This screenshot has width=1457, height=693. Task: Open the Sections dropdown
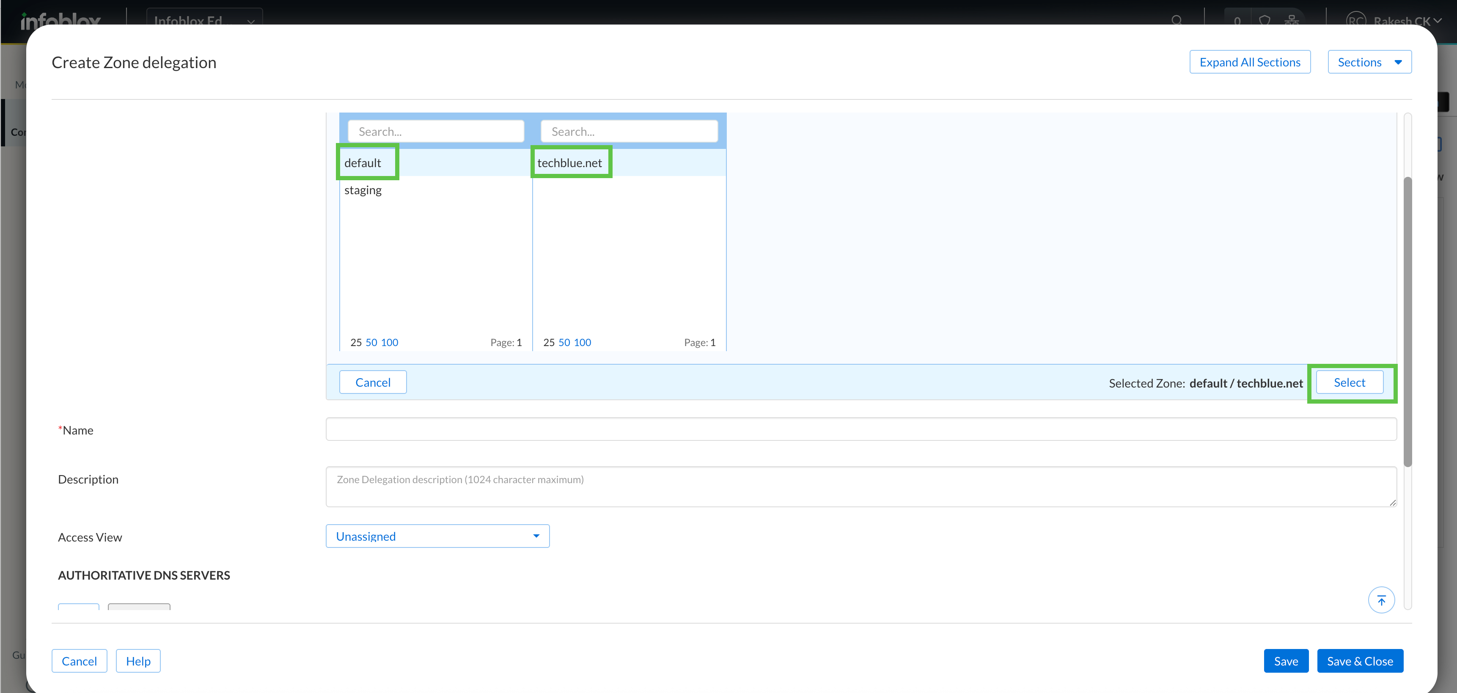1369,62
